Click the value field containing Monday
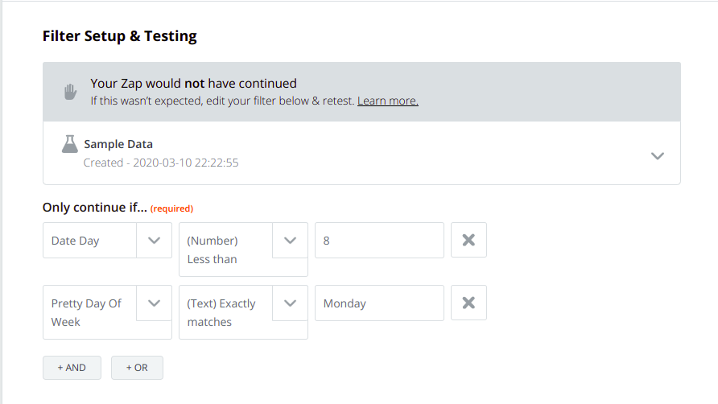This screenshot has height=404, width=718. (x=379, y=303)
